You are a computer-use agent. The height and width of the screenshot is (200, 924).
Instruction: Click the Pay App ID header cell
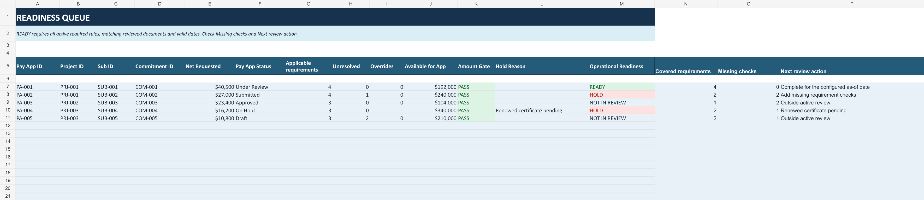point(38,66)
